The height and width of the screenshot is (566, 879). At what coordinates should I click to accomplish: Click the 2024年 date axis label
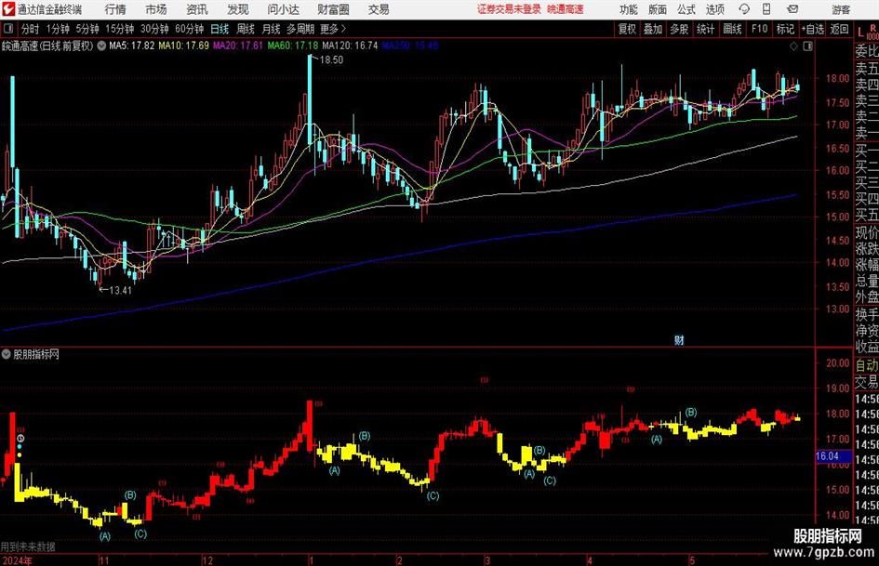pyautogui.click(x=17, y=560)
